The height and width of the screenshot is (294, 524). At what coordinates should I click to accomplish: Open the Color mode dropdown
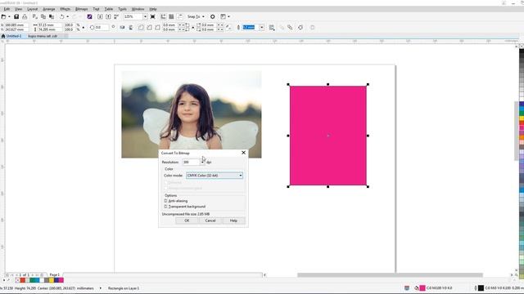[215, 176]
